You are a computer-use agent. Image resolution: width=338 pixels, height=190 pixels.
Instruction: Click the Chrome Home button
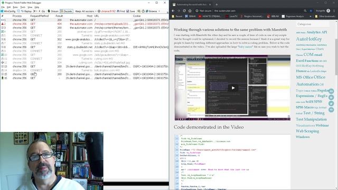point(190,11)
